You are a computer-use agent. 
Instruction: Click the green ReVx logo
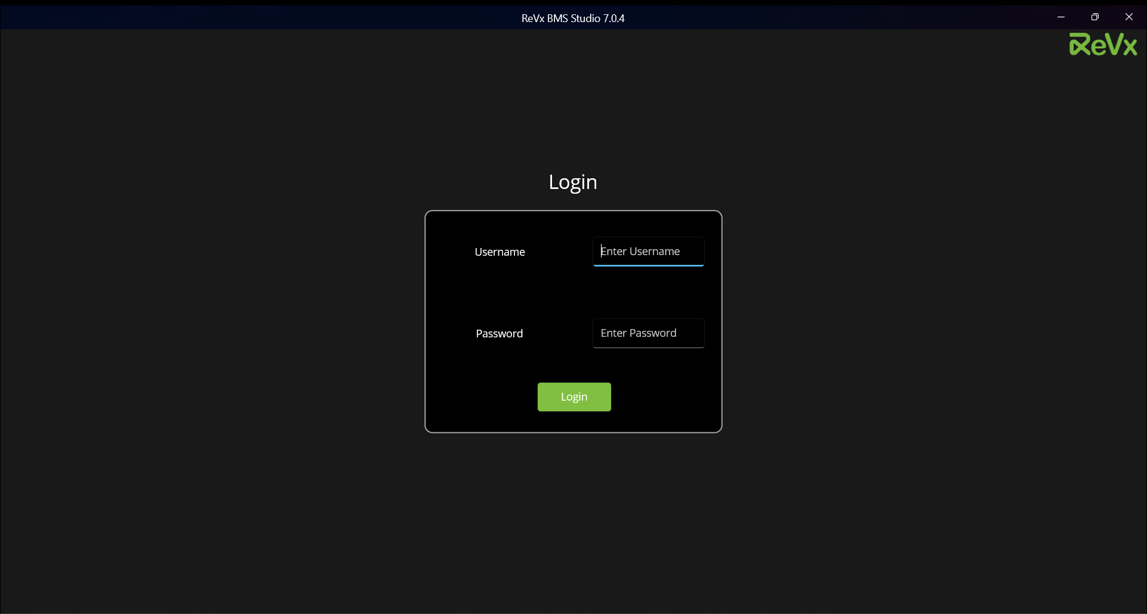tap(1103, 45)
